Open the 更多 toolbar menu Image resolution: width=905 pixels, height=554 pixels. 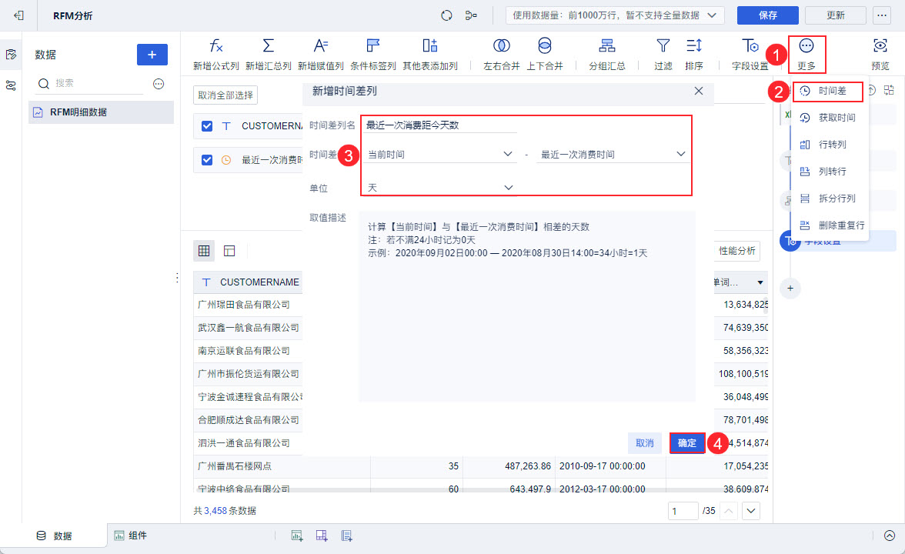[x=806, y=53]
